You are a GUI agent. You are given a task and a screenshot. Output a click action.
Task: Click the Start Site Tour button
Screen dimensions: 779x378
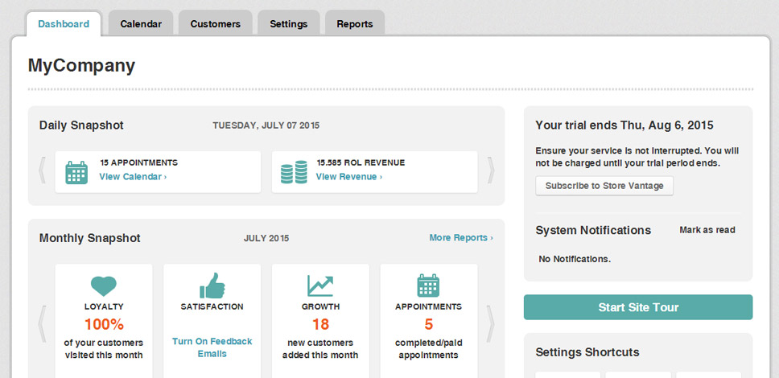pos(638,307)
